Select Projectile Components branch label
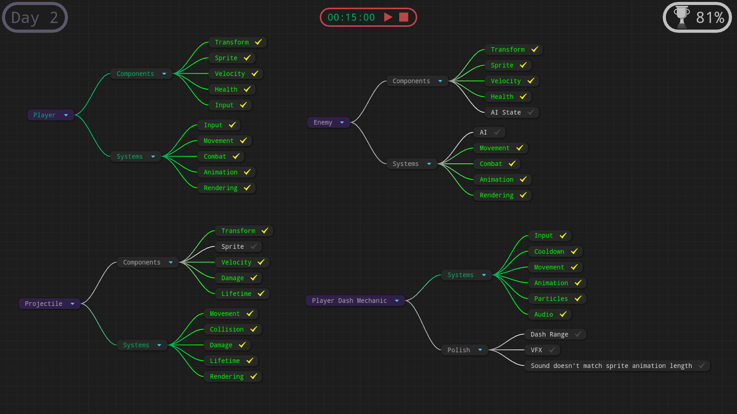 click(142, 262)
